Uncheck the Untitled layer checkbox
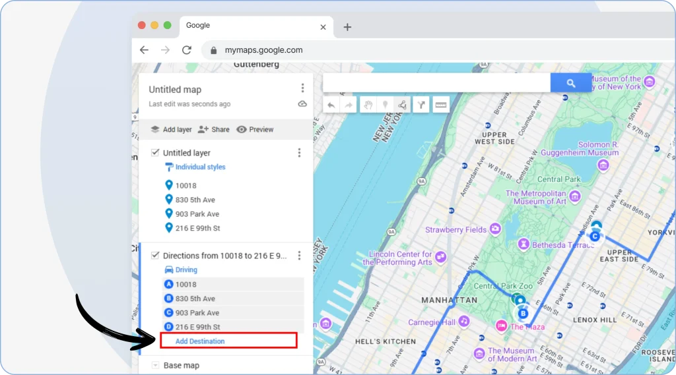 155,152
